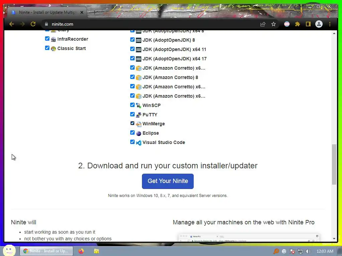The width and height of the screenshot is (342, 256).
Task: View site info via the lock icon
Action: coord(46,24)
